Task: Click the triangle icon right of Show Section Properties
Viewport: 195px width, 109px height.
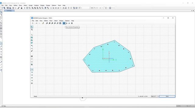Action: 67,23
